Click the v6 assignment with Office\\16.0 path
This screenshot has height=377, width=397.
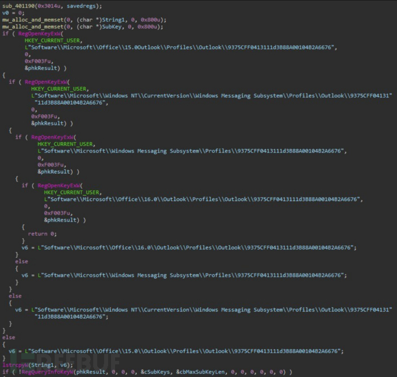tap(189, 247)
